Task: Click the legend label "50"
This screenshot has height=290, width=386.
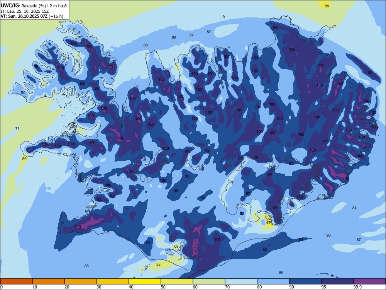Action: [x=163, y=287]
